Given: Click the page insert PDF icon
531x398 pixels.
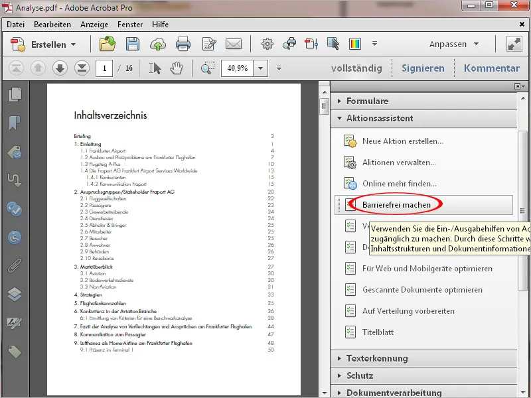Looking at the screenshot, I should point(311,44).
